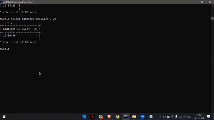This screenshot has height=120, width=214.
Task: Open the notification center icon
Action: click(x=208, y=117)
